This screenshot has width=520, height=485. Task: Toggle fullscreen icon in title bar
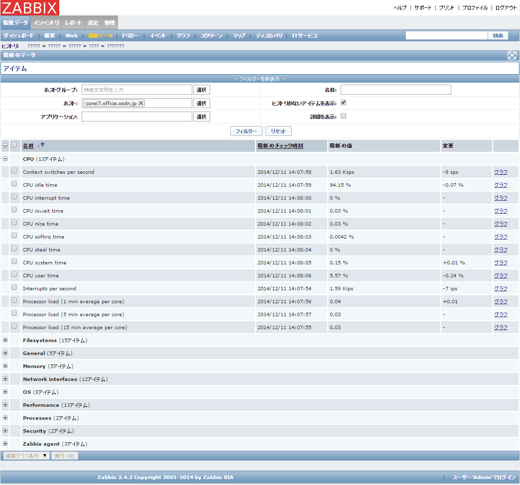tap(512, 55)
